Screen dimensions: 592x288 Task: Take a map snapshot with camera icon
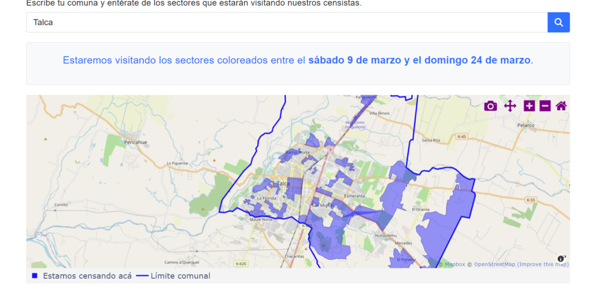click(x=490, y=106)
